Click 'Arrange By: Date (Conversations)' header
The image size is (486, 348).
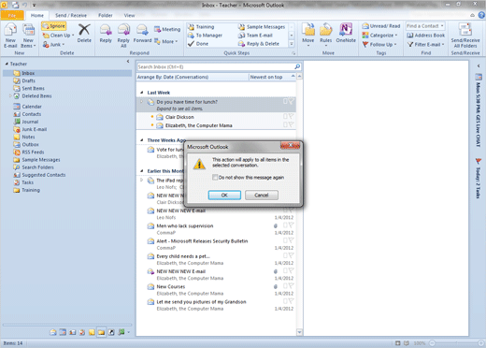click(193, 77)
